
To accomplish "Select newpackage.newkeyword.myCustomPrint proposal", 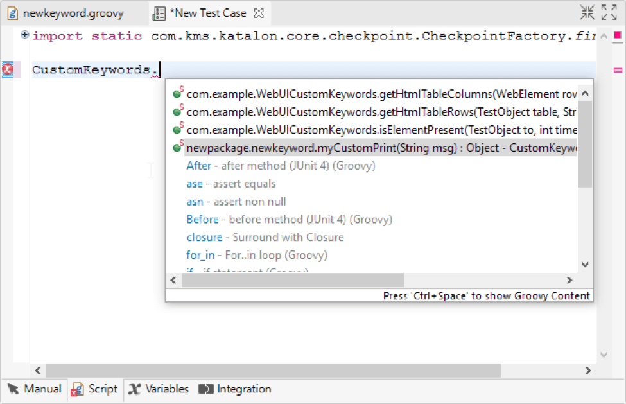I will 381,148.
